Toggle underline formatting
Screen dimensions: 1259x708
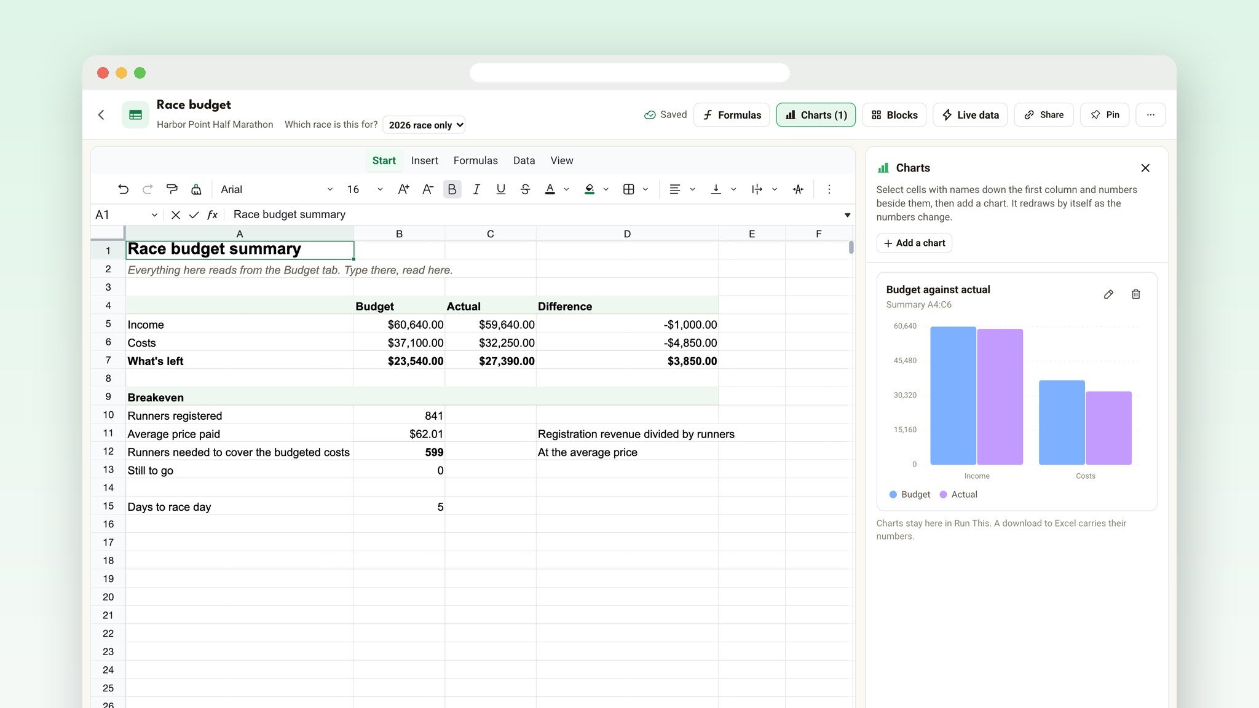pos(501,189)
